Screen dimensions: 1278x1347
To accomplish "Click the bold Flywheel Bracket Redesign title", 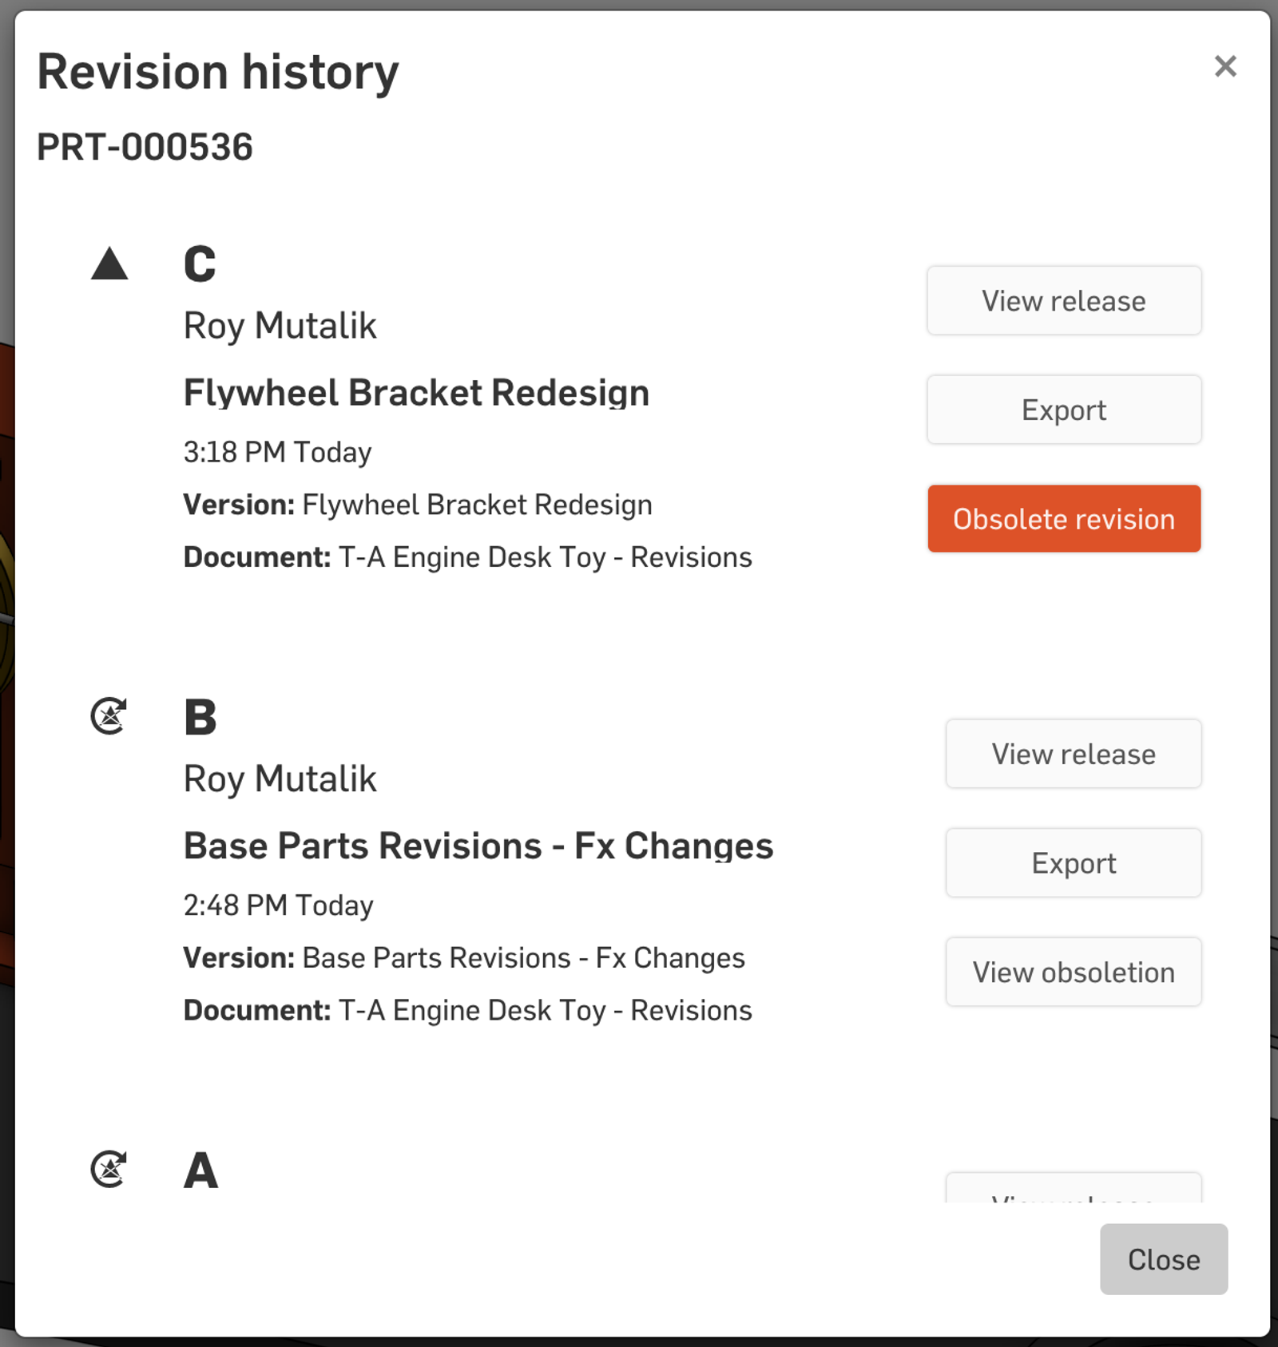I will [416, 393].
